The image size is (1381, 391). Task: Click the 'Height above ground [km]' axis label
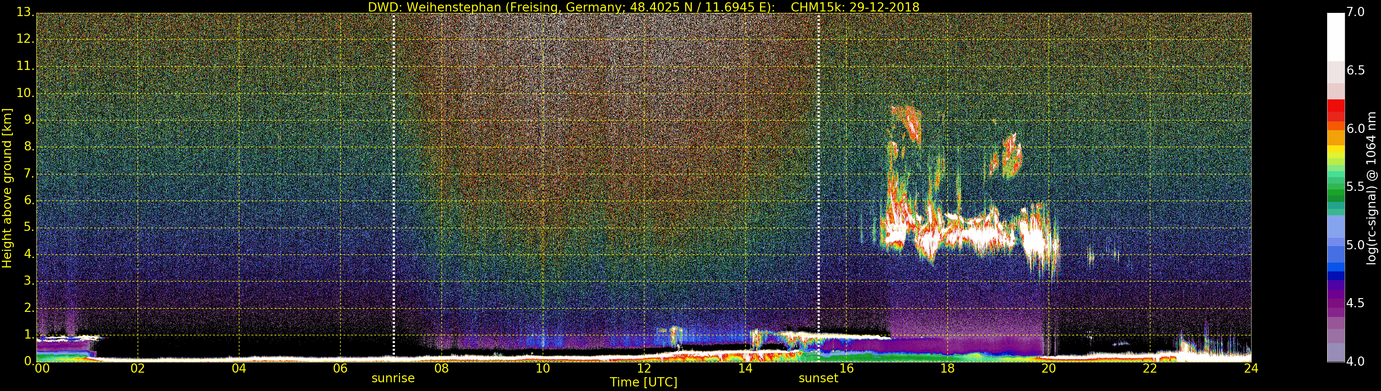(x=7, y=188)
